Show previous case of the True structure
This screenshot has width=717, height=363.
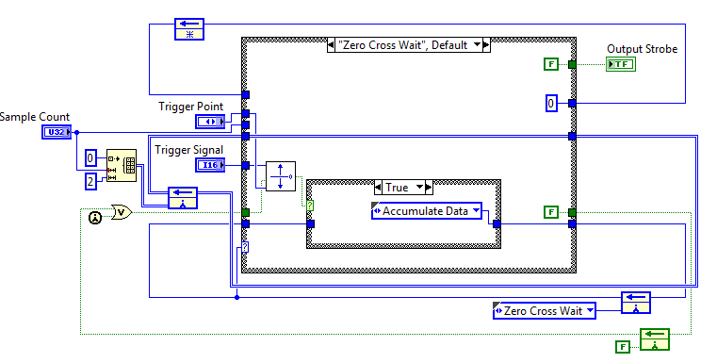(x=378, y=188)
